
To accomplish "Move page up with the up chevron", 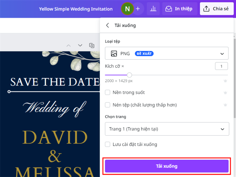I will click(x=68, y=45).
